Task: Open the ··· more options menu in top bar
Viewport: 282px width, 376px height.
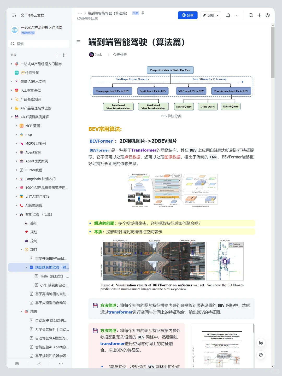Action: tap(236, 15)
